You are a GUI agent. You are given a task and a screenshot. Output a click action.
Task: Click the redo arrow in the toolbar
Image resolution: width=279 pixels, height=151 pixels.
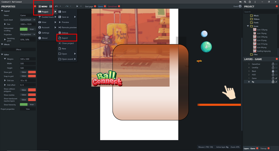point(67,6)
